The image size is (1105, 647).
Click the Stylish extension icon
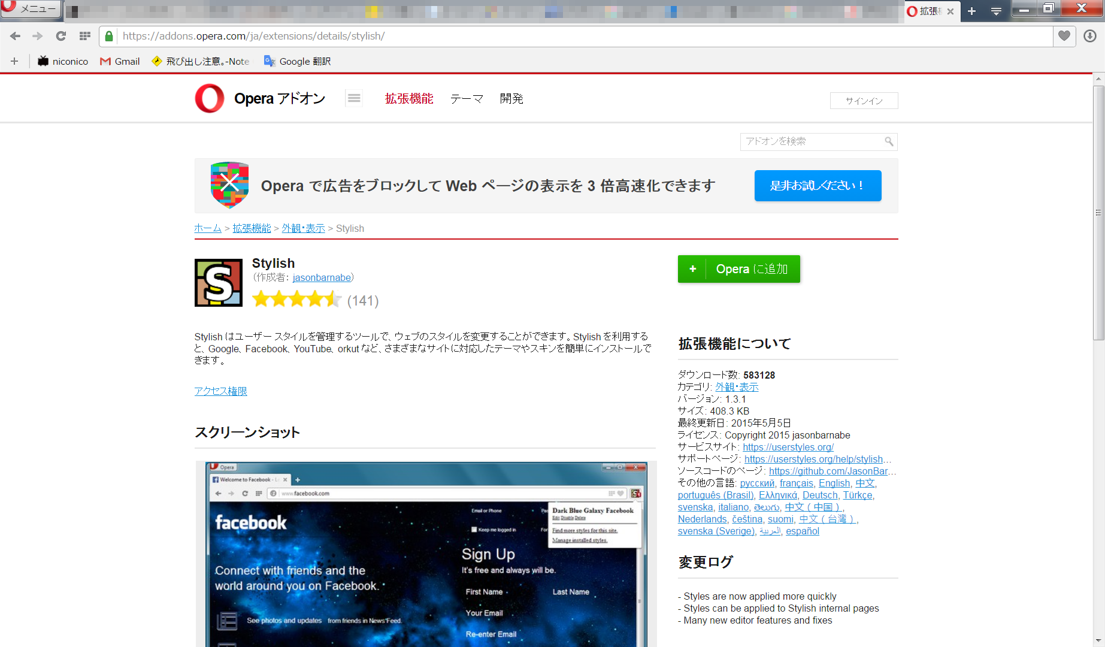coord(219,283)
